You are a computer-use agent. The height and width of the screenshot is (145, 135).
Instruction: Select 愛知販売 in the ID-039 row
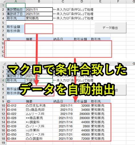[x=101, y=126]
